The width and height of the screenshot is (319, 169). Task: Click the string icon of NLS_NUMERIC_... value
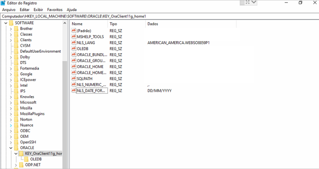pyautogui.click(x=74, y=84)
